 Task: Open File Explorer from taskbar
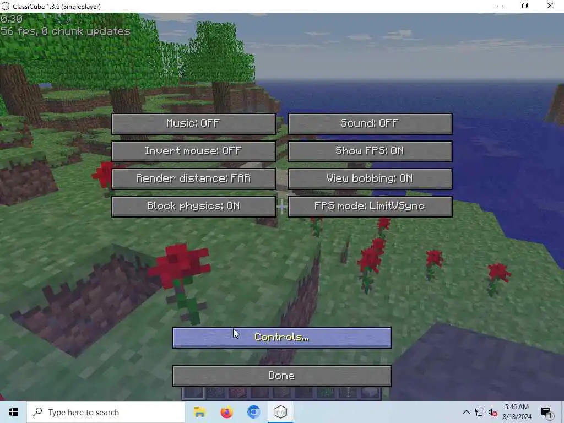(199, 412)
